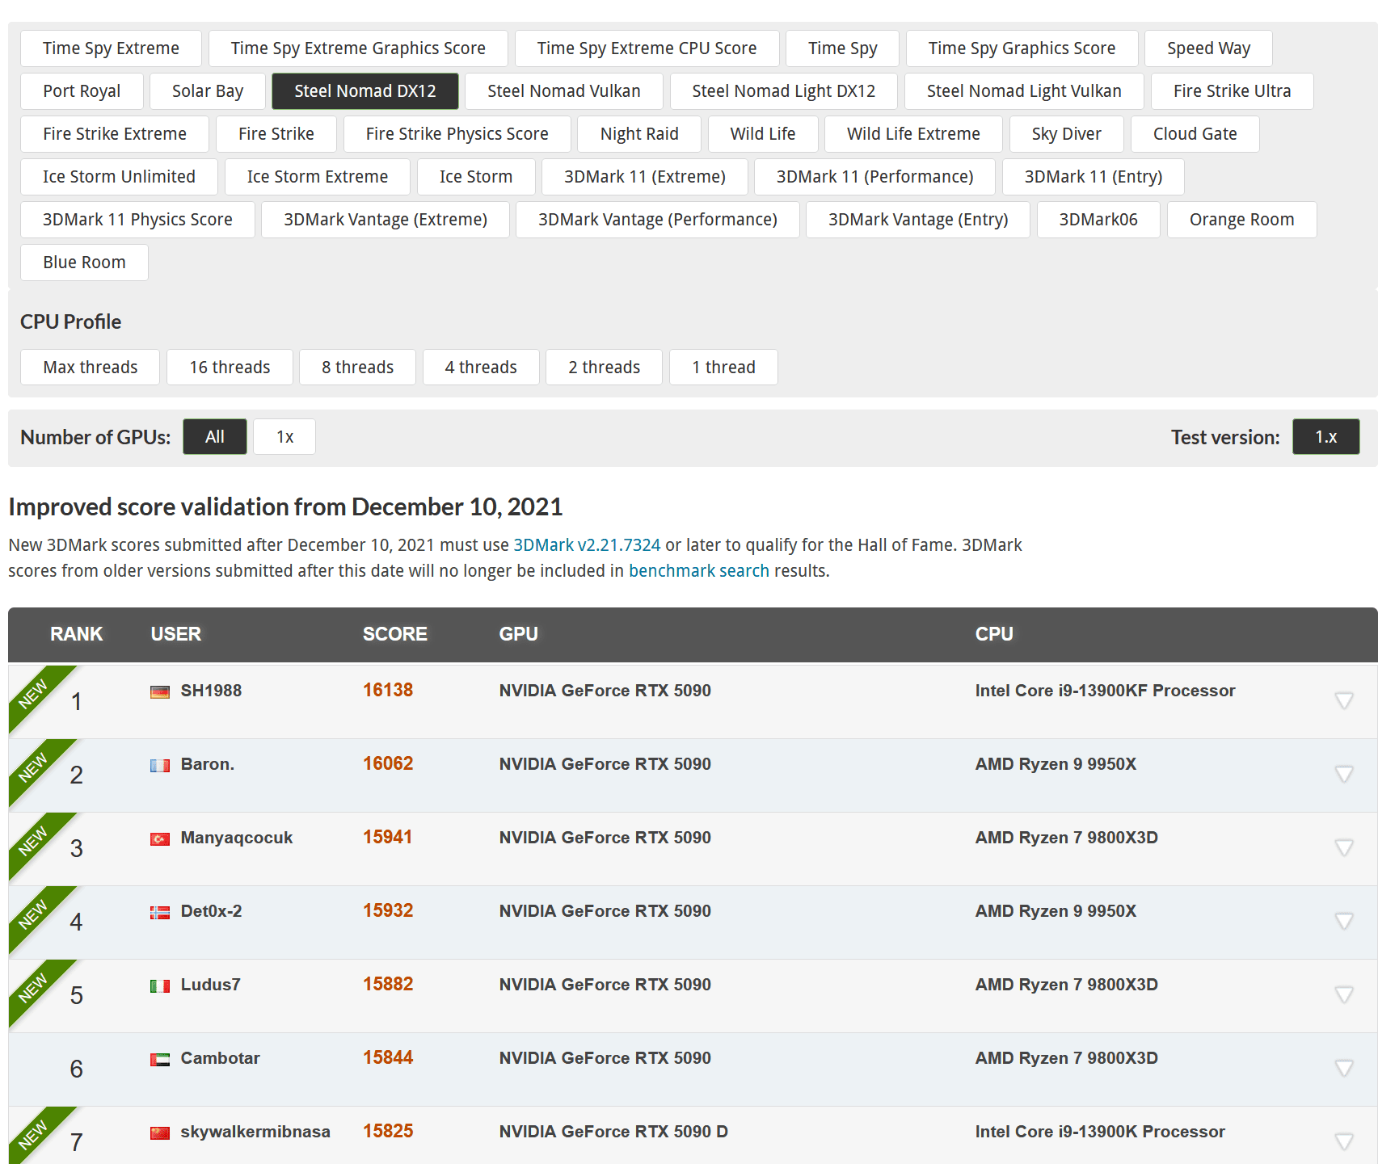Open 3DMark Vantage (Extreme) benchmark

click(386, 220)
